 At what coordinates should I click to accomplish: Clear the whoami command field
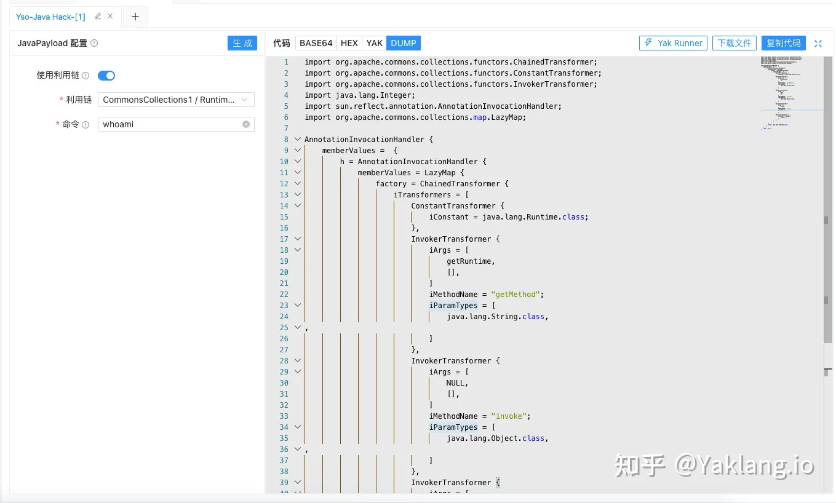(x=246, y=124)
